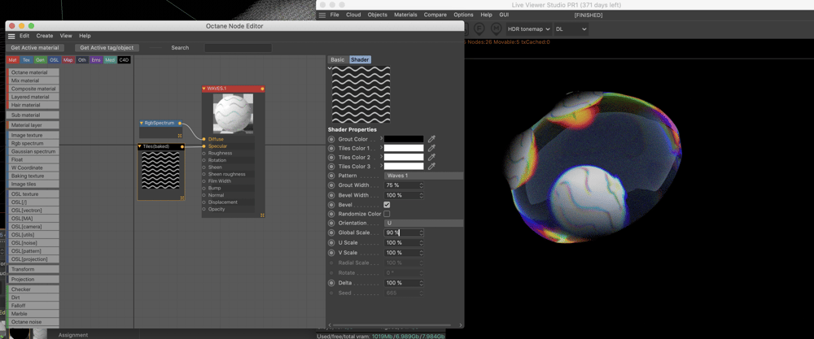Image resolution: width=814 pixels, height=339 pixels.
Task: Pick Tiles Color 2 with the eyedropper
Action: pyautogui.click(x=431, y=157)
